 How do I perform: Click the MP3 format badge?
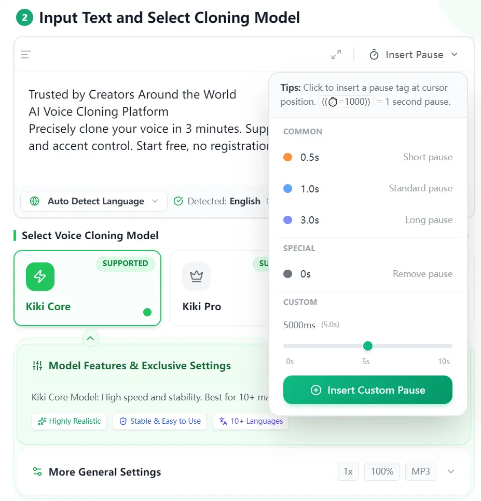click(x=420, y=471)
